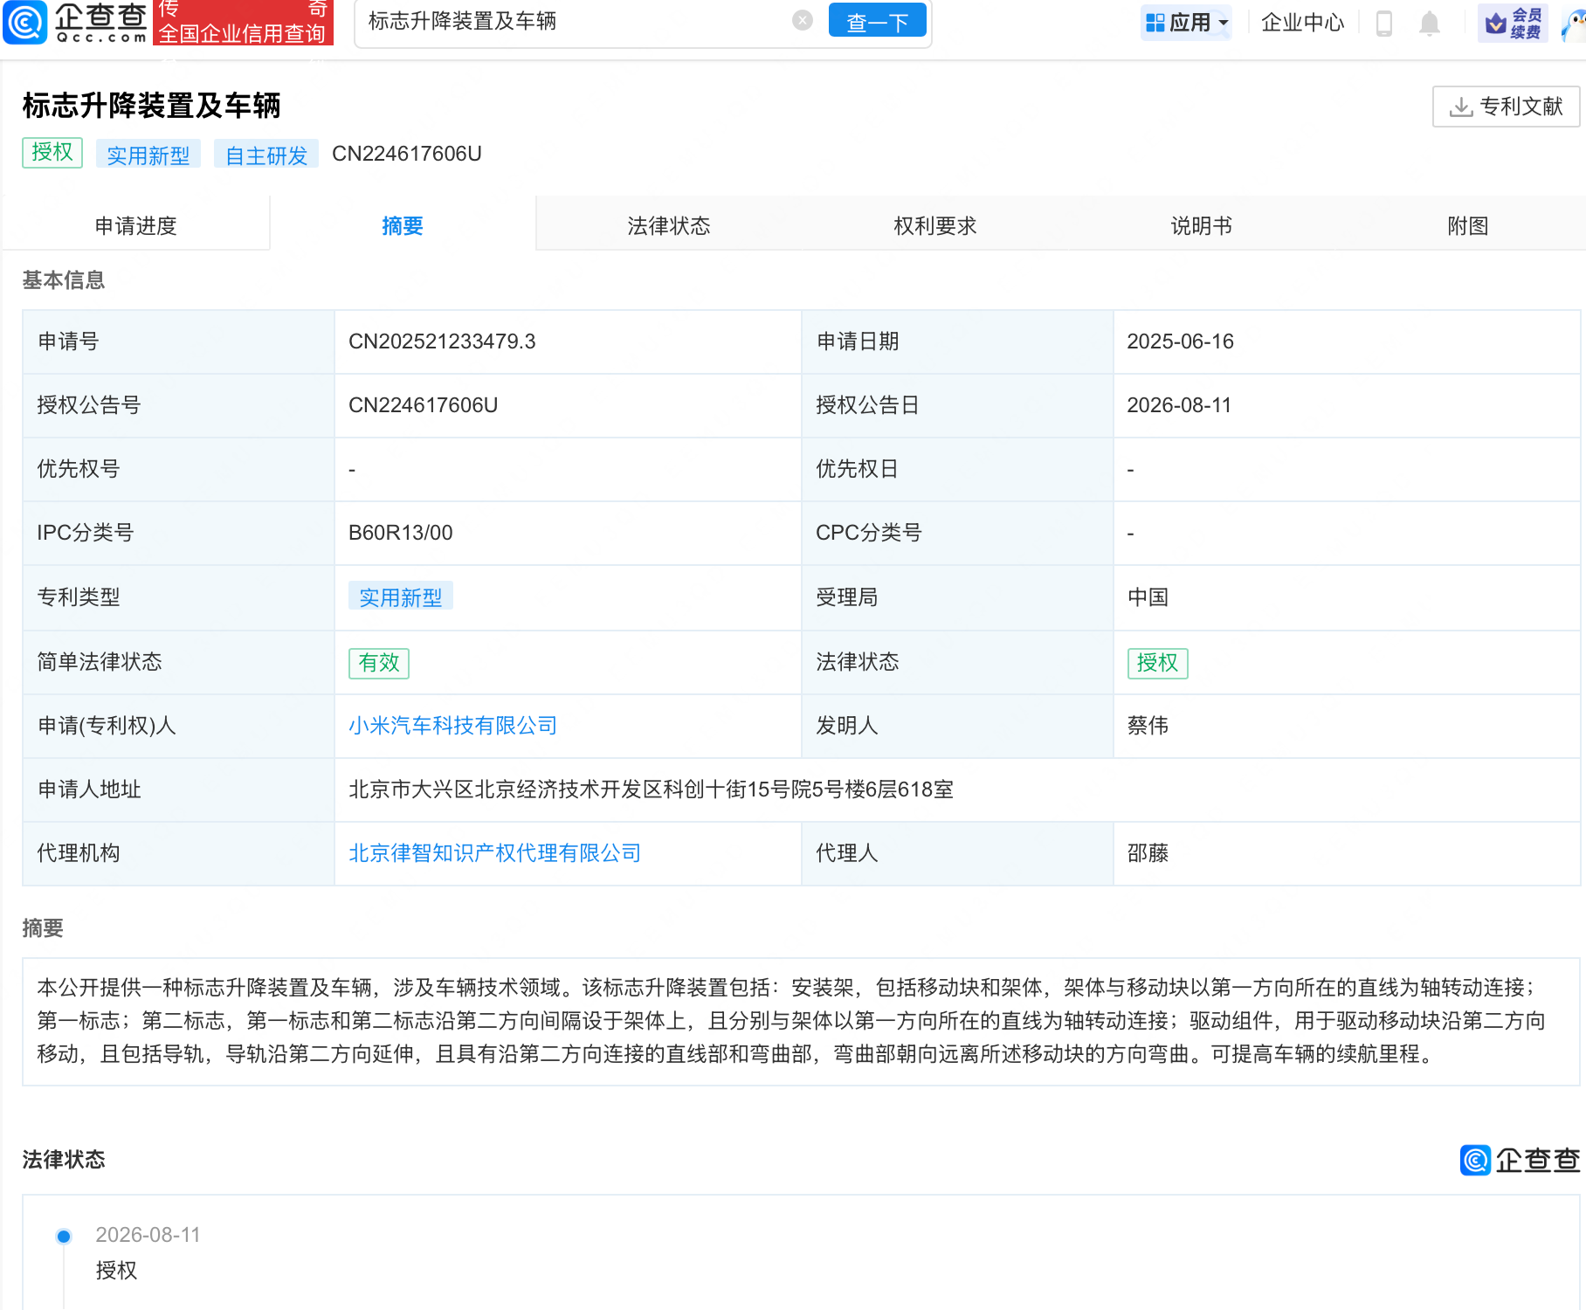Image resolution: width=1586 pixels, height=1310 pixels.
Task: Click the red 全国企业信用查询 banner
Action: tap(243, 23)
